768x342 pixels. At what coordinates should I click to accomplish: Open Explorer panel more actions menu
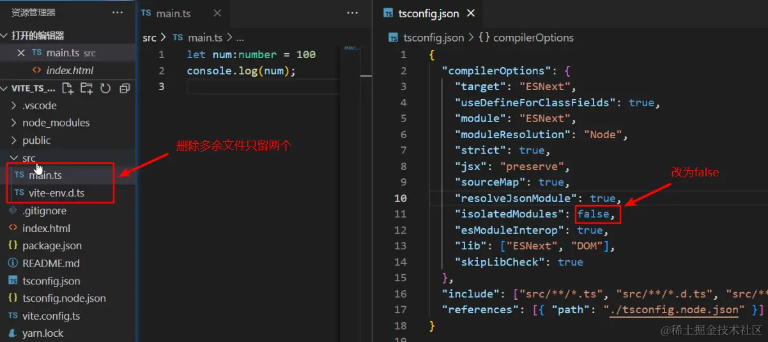pos(118,12)
